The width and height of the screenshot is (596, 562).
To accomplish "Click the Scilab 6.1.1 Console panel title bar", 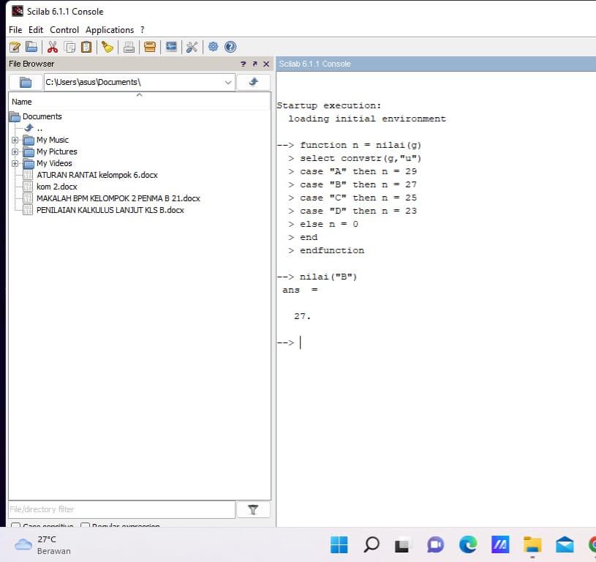I will tap(436, 64).
